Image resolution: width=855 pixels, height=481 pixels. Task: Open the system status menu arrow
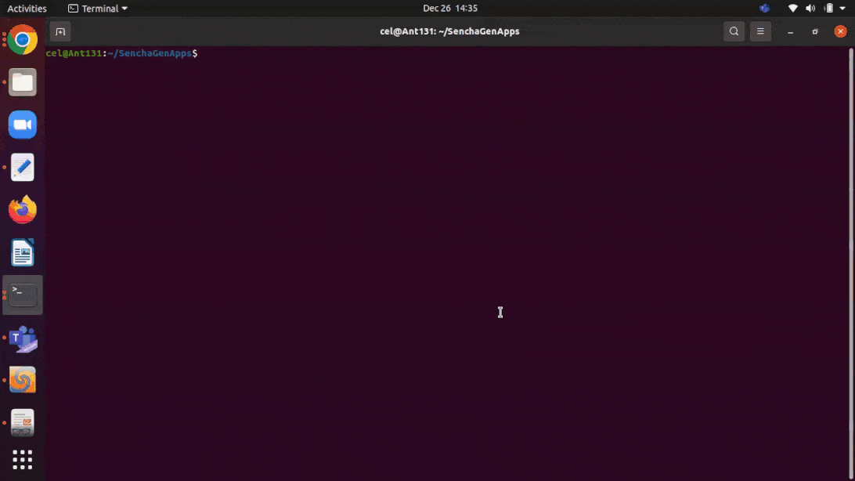(x=843, y=9)
